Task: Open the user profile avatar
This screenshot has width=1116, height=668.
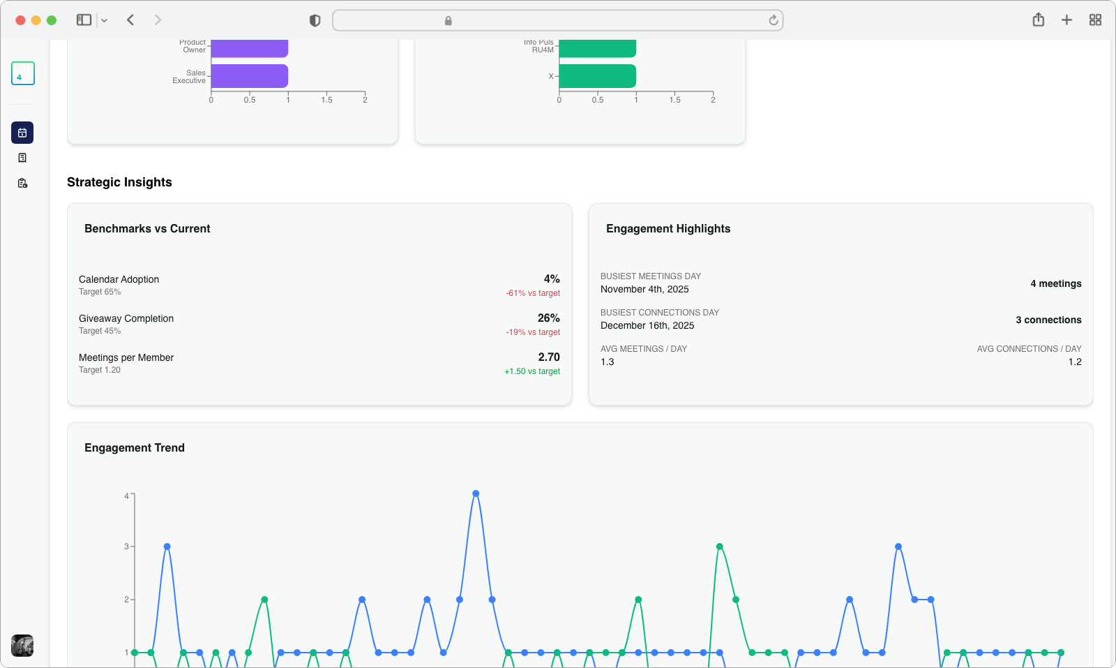Action: pyautogui.click(x=22, y=646)
